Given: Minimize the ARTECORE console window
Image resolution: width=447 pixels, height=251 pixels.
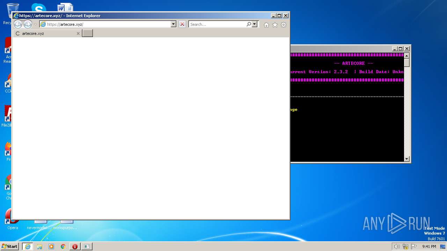Looking at the screenshot, I should click(x=395, y=49).
